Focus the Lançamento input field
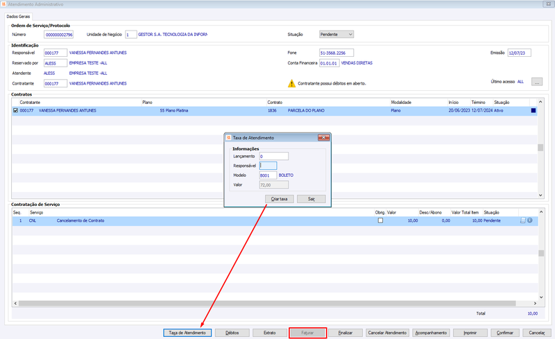555x339 pixels. point(274,156)
